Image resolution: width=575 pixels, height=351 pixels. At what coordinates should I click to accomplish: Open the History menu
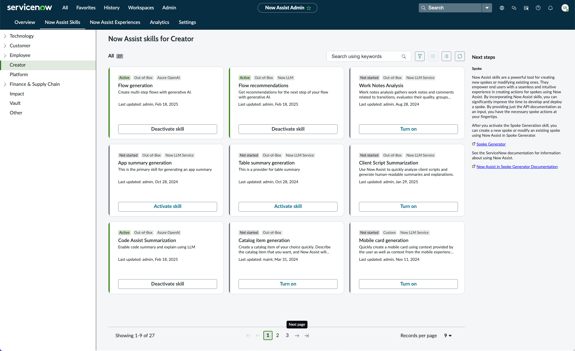112,8
